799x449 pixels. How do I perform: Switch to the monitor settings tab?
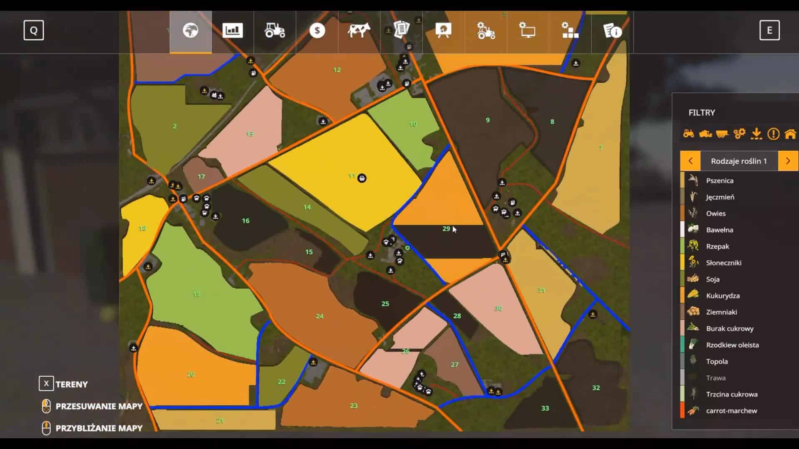point(527,30)
